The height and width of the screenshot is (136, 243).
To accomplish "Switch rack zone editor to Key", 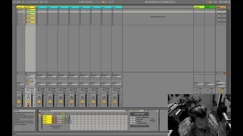I will (55, 114).
